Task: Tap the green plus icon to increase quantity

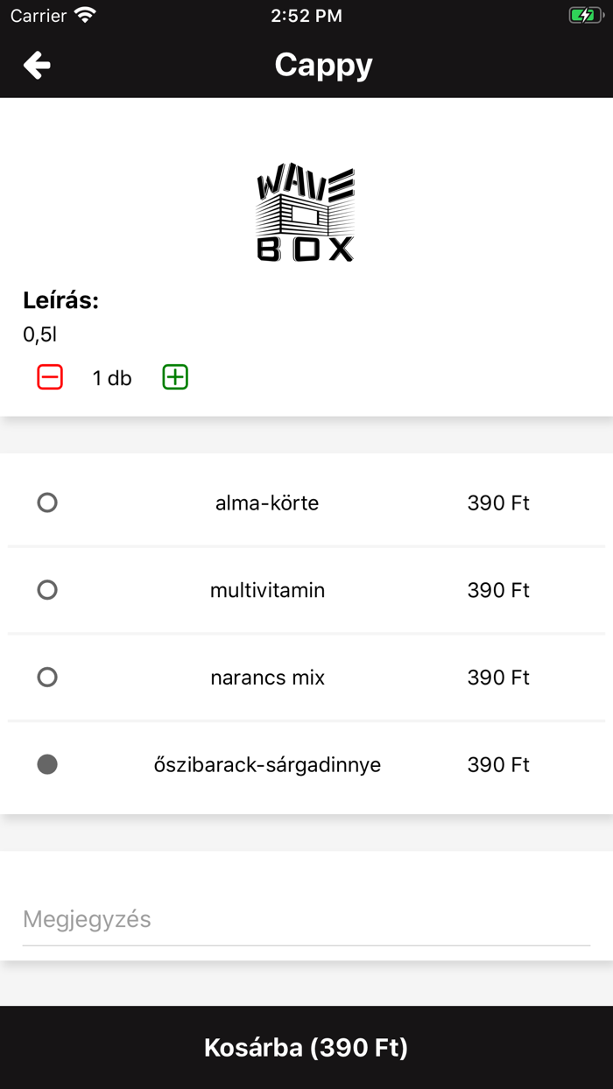Action: click(x=174, y=376)
